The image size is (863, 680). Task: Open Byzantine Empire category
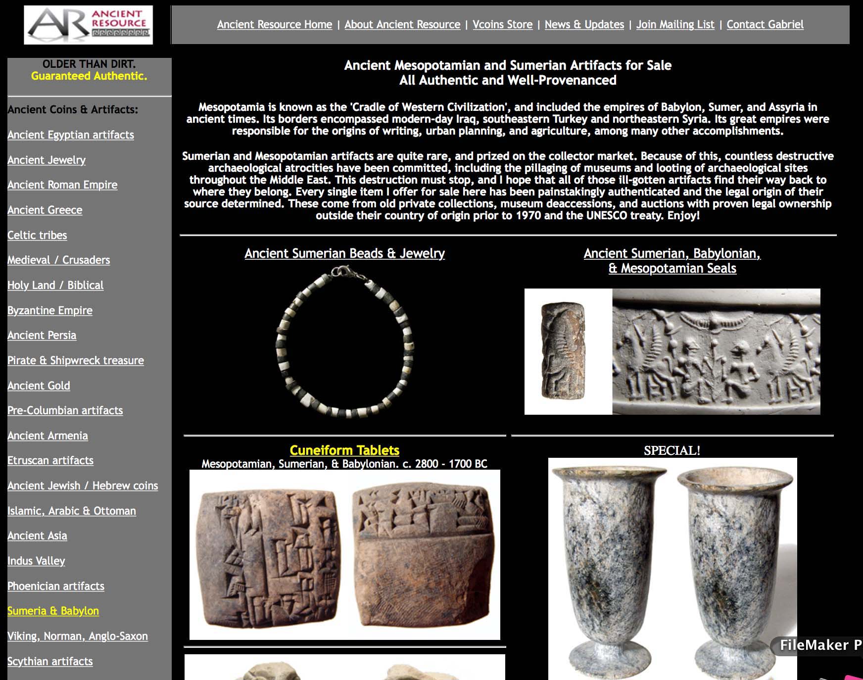[x=50, y=310]
